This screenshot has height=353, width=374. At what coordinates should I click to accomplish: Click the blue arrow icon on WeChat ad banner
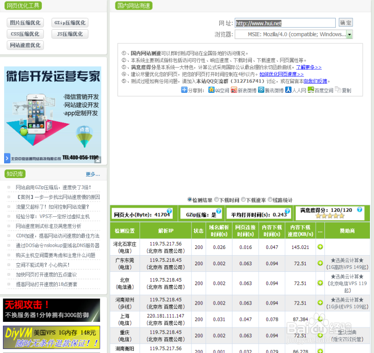(7, 158)
